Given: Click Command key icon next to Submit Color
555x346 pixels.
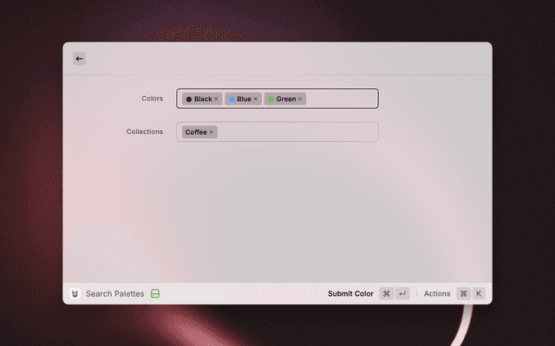Looking at the screenshot, I should point(386,294).
